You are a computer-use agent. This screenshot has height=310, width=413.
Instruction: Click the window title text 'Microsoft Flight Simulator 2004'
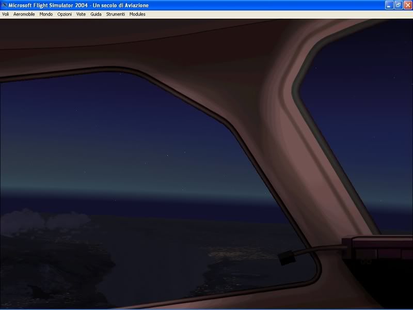coord(48,5)
